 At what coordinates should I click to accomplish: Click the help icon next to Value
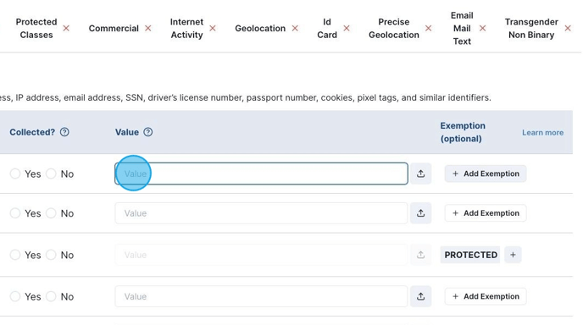(x=148, y=132)
